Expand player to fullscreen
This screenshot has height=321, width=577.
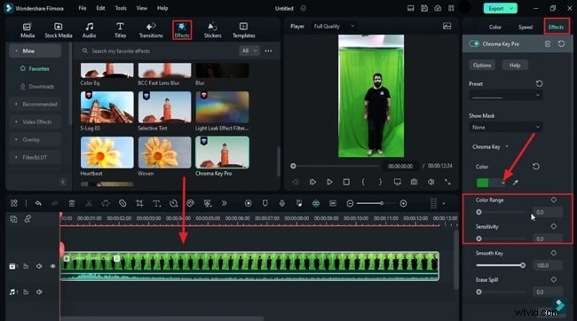coord(447,182)
